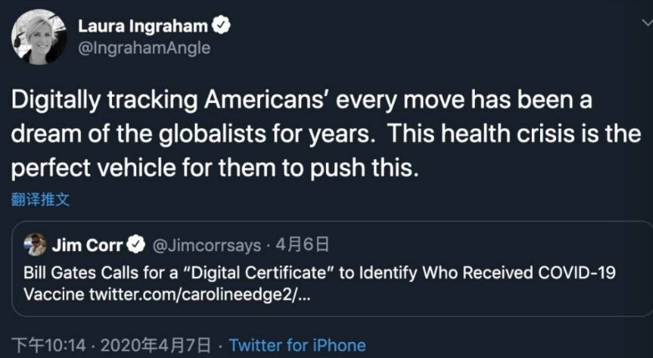Viewport: 653px width, 358px height.
Task: Click the verified badge beside Laura Ingraham
Action: 221,26
